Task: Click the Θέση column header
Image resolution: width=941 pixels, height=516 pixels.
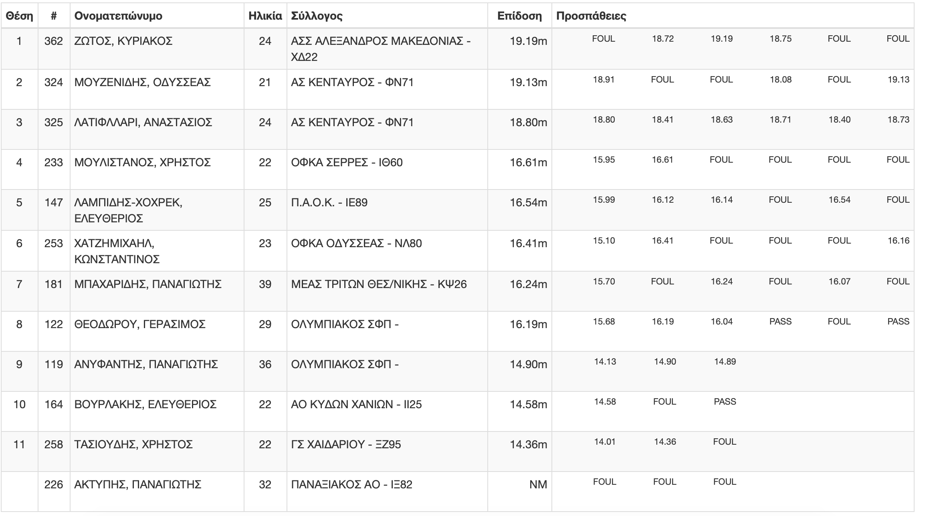Action: point(19,16)
